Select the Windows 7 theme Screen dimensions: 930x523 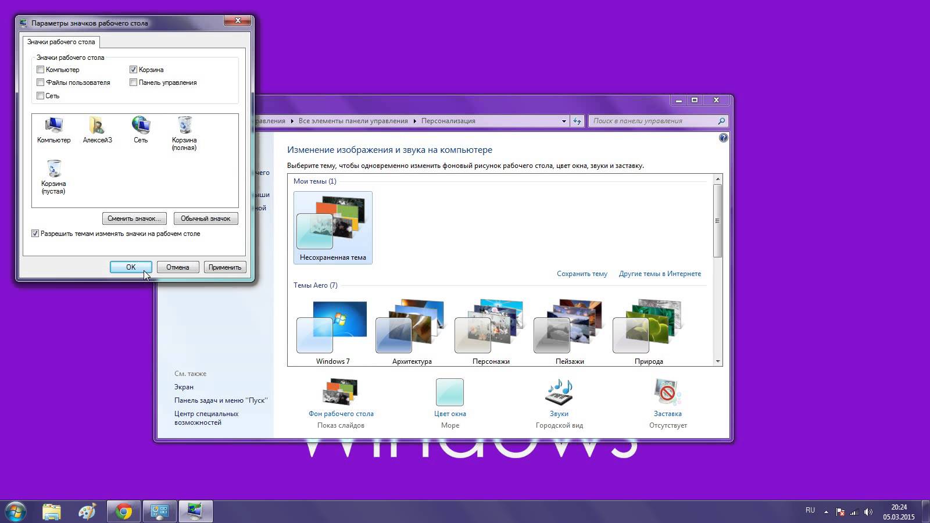(x=333, y=332)
